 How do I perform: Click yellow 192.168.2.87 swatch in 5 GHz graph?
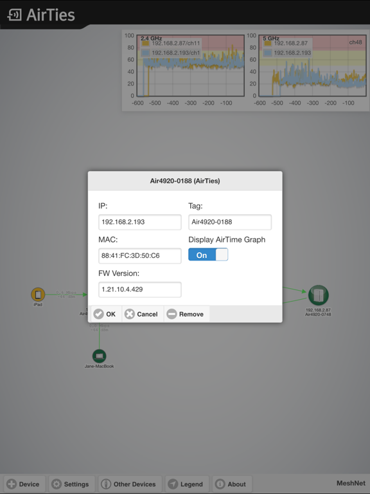267,44
